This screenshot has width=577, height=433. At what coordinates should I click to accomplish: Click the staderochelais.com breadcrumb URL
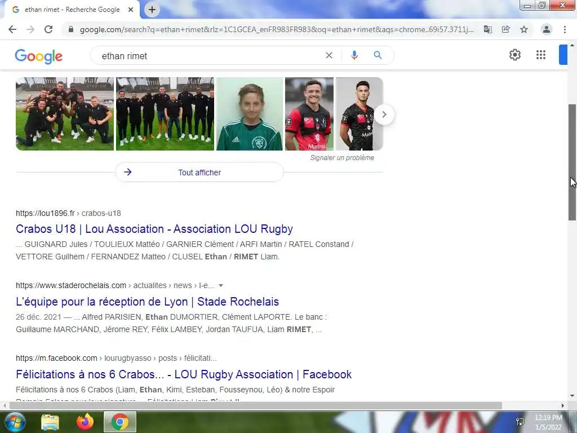(x=115, y=285)
